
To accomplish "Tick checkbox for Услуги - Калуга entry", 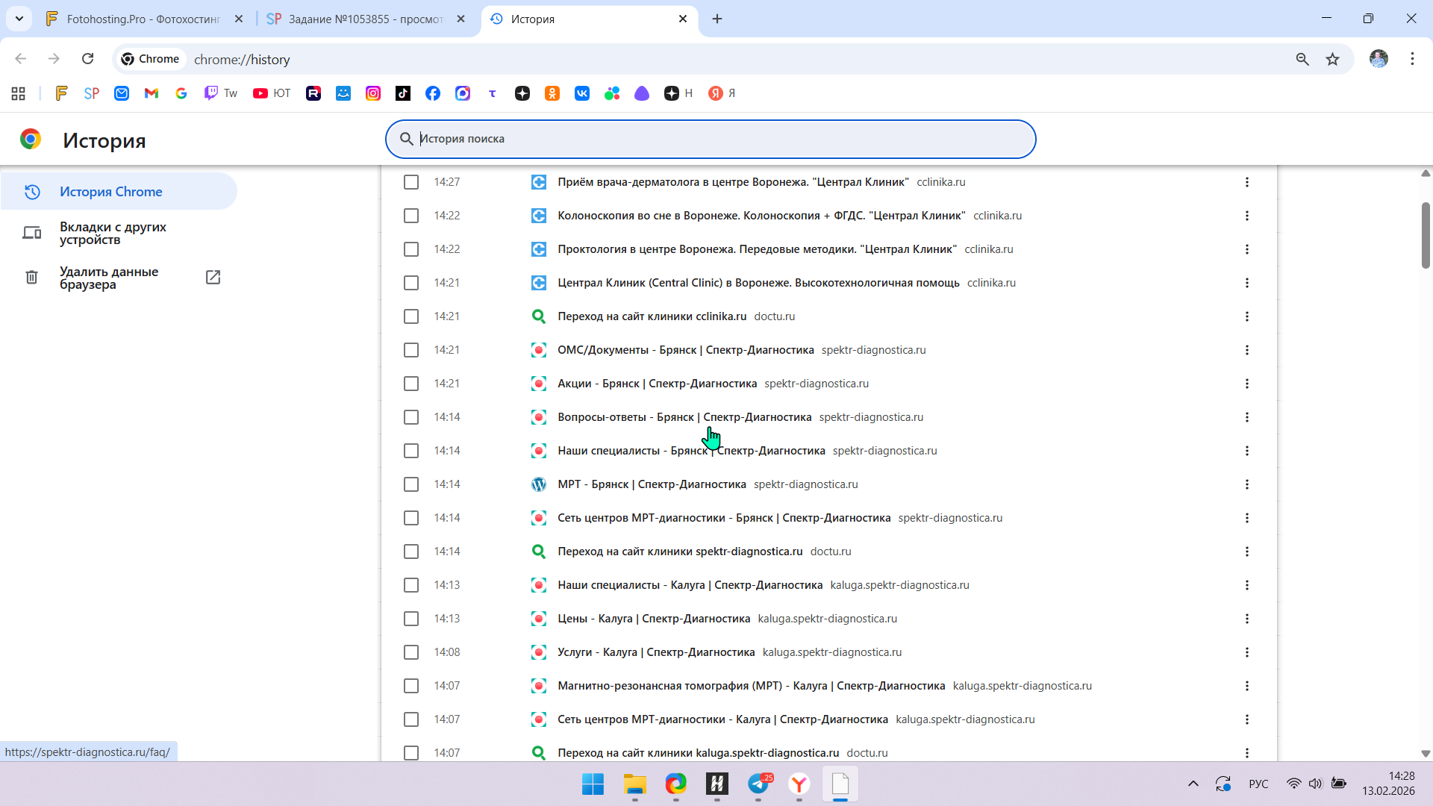I will [411, 652].
